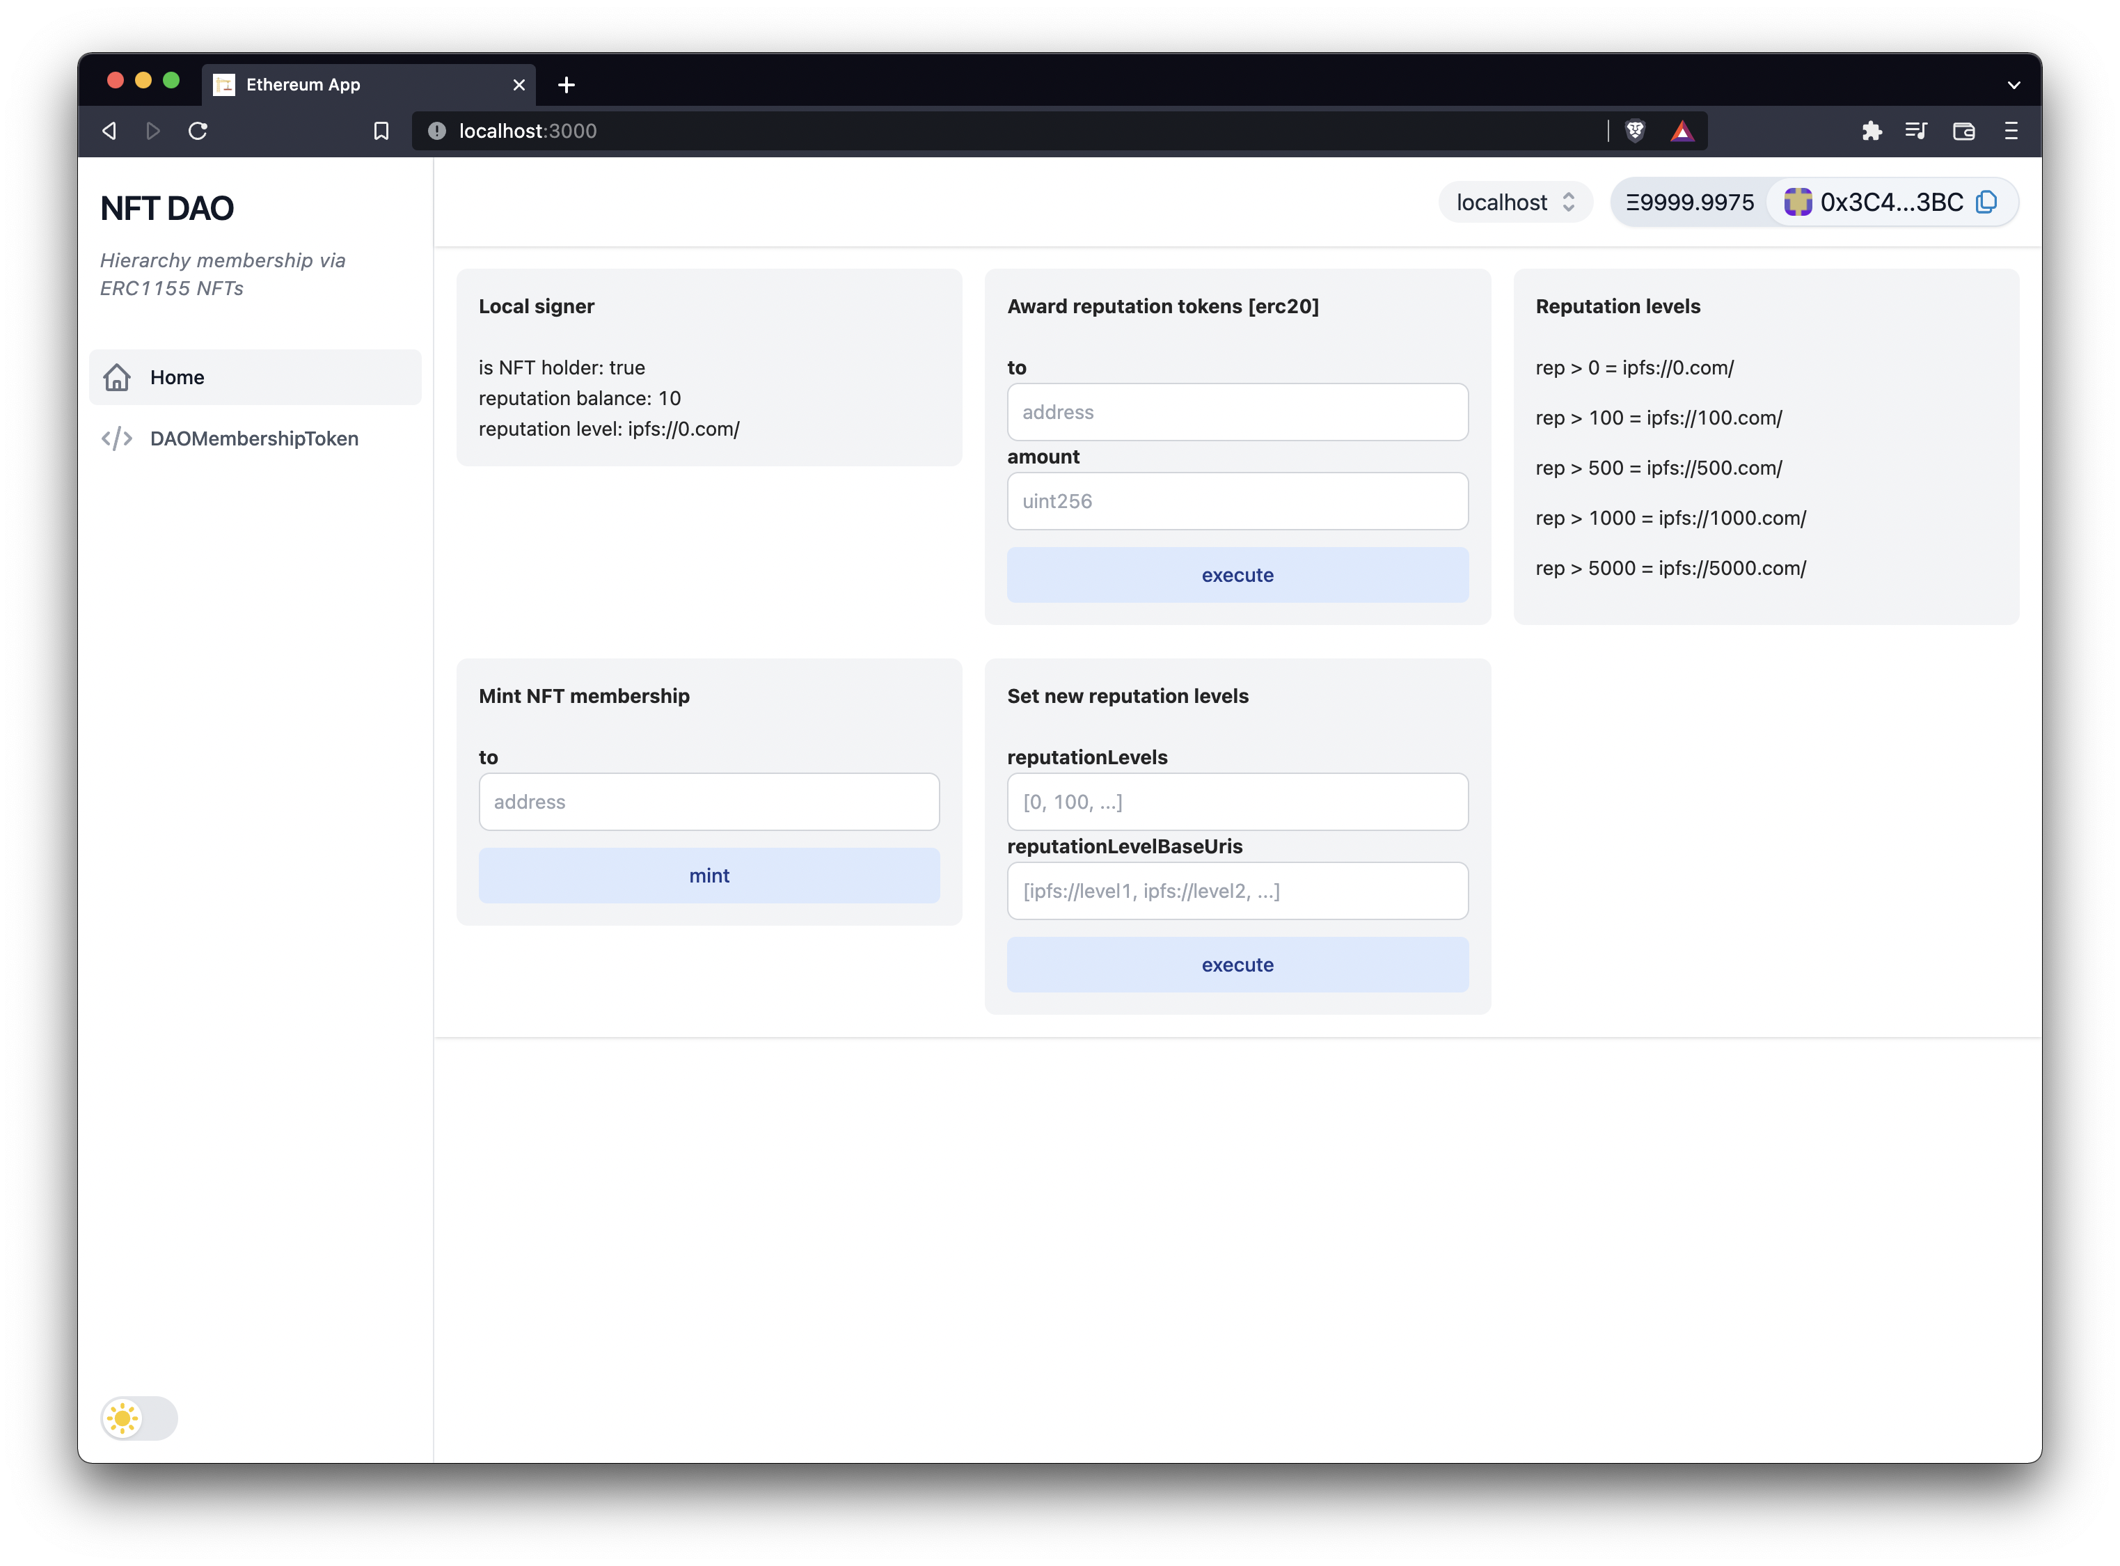
Task: Click the 'Reputation levels' heading
Action: (x=1617, y=306)
